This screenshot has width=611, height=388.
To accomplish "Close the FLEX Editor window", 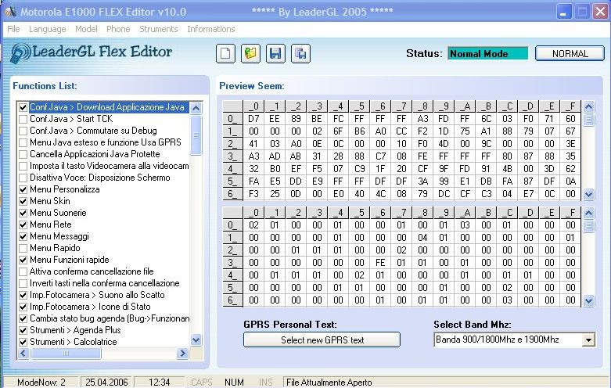I will coord(600,11).
